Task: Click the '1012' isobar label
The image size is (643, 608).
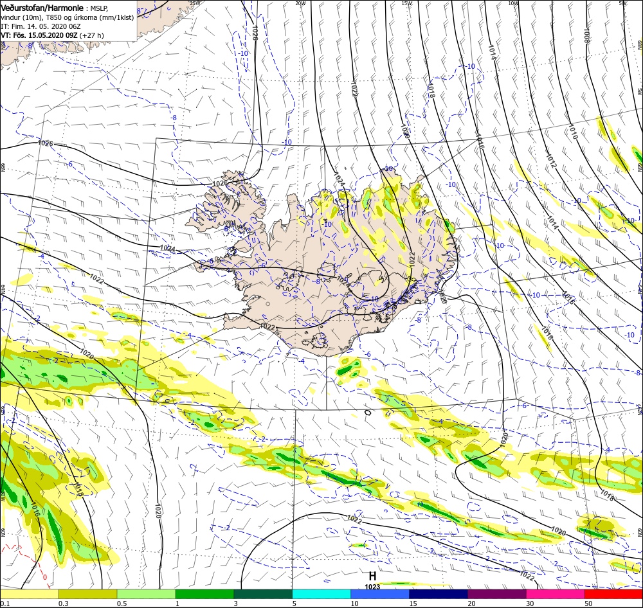Action: [x=551, y=160]
